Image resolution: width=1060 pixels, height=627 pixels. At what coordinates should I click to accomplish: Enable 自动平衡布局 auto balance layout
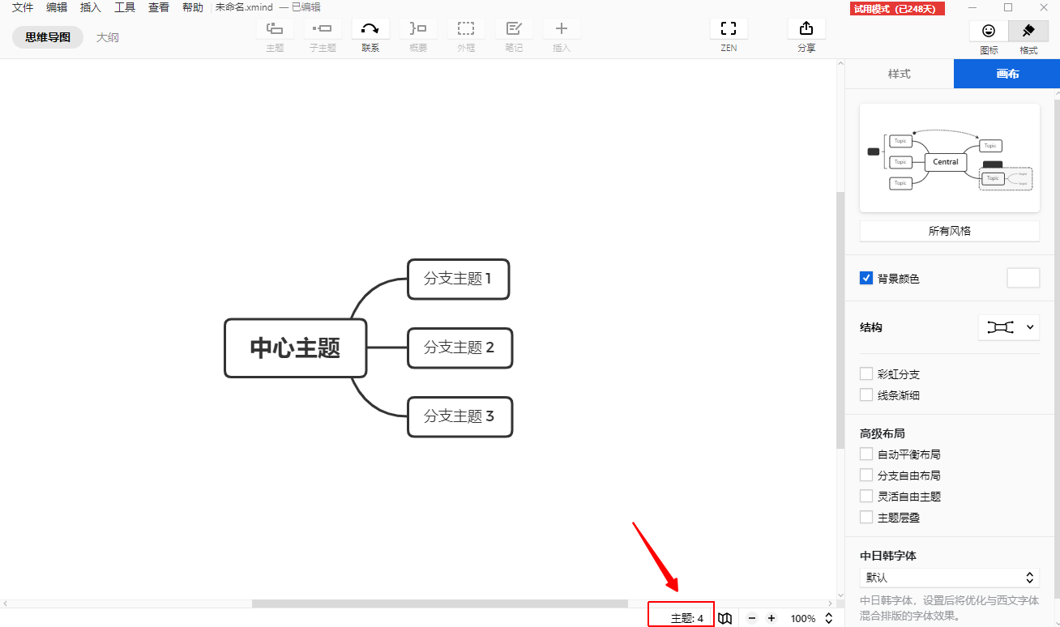click(866, 454)
